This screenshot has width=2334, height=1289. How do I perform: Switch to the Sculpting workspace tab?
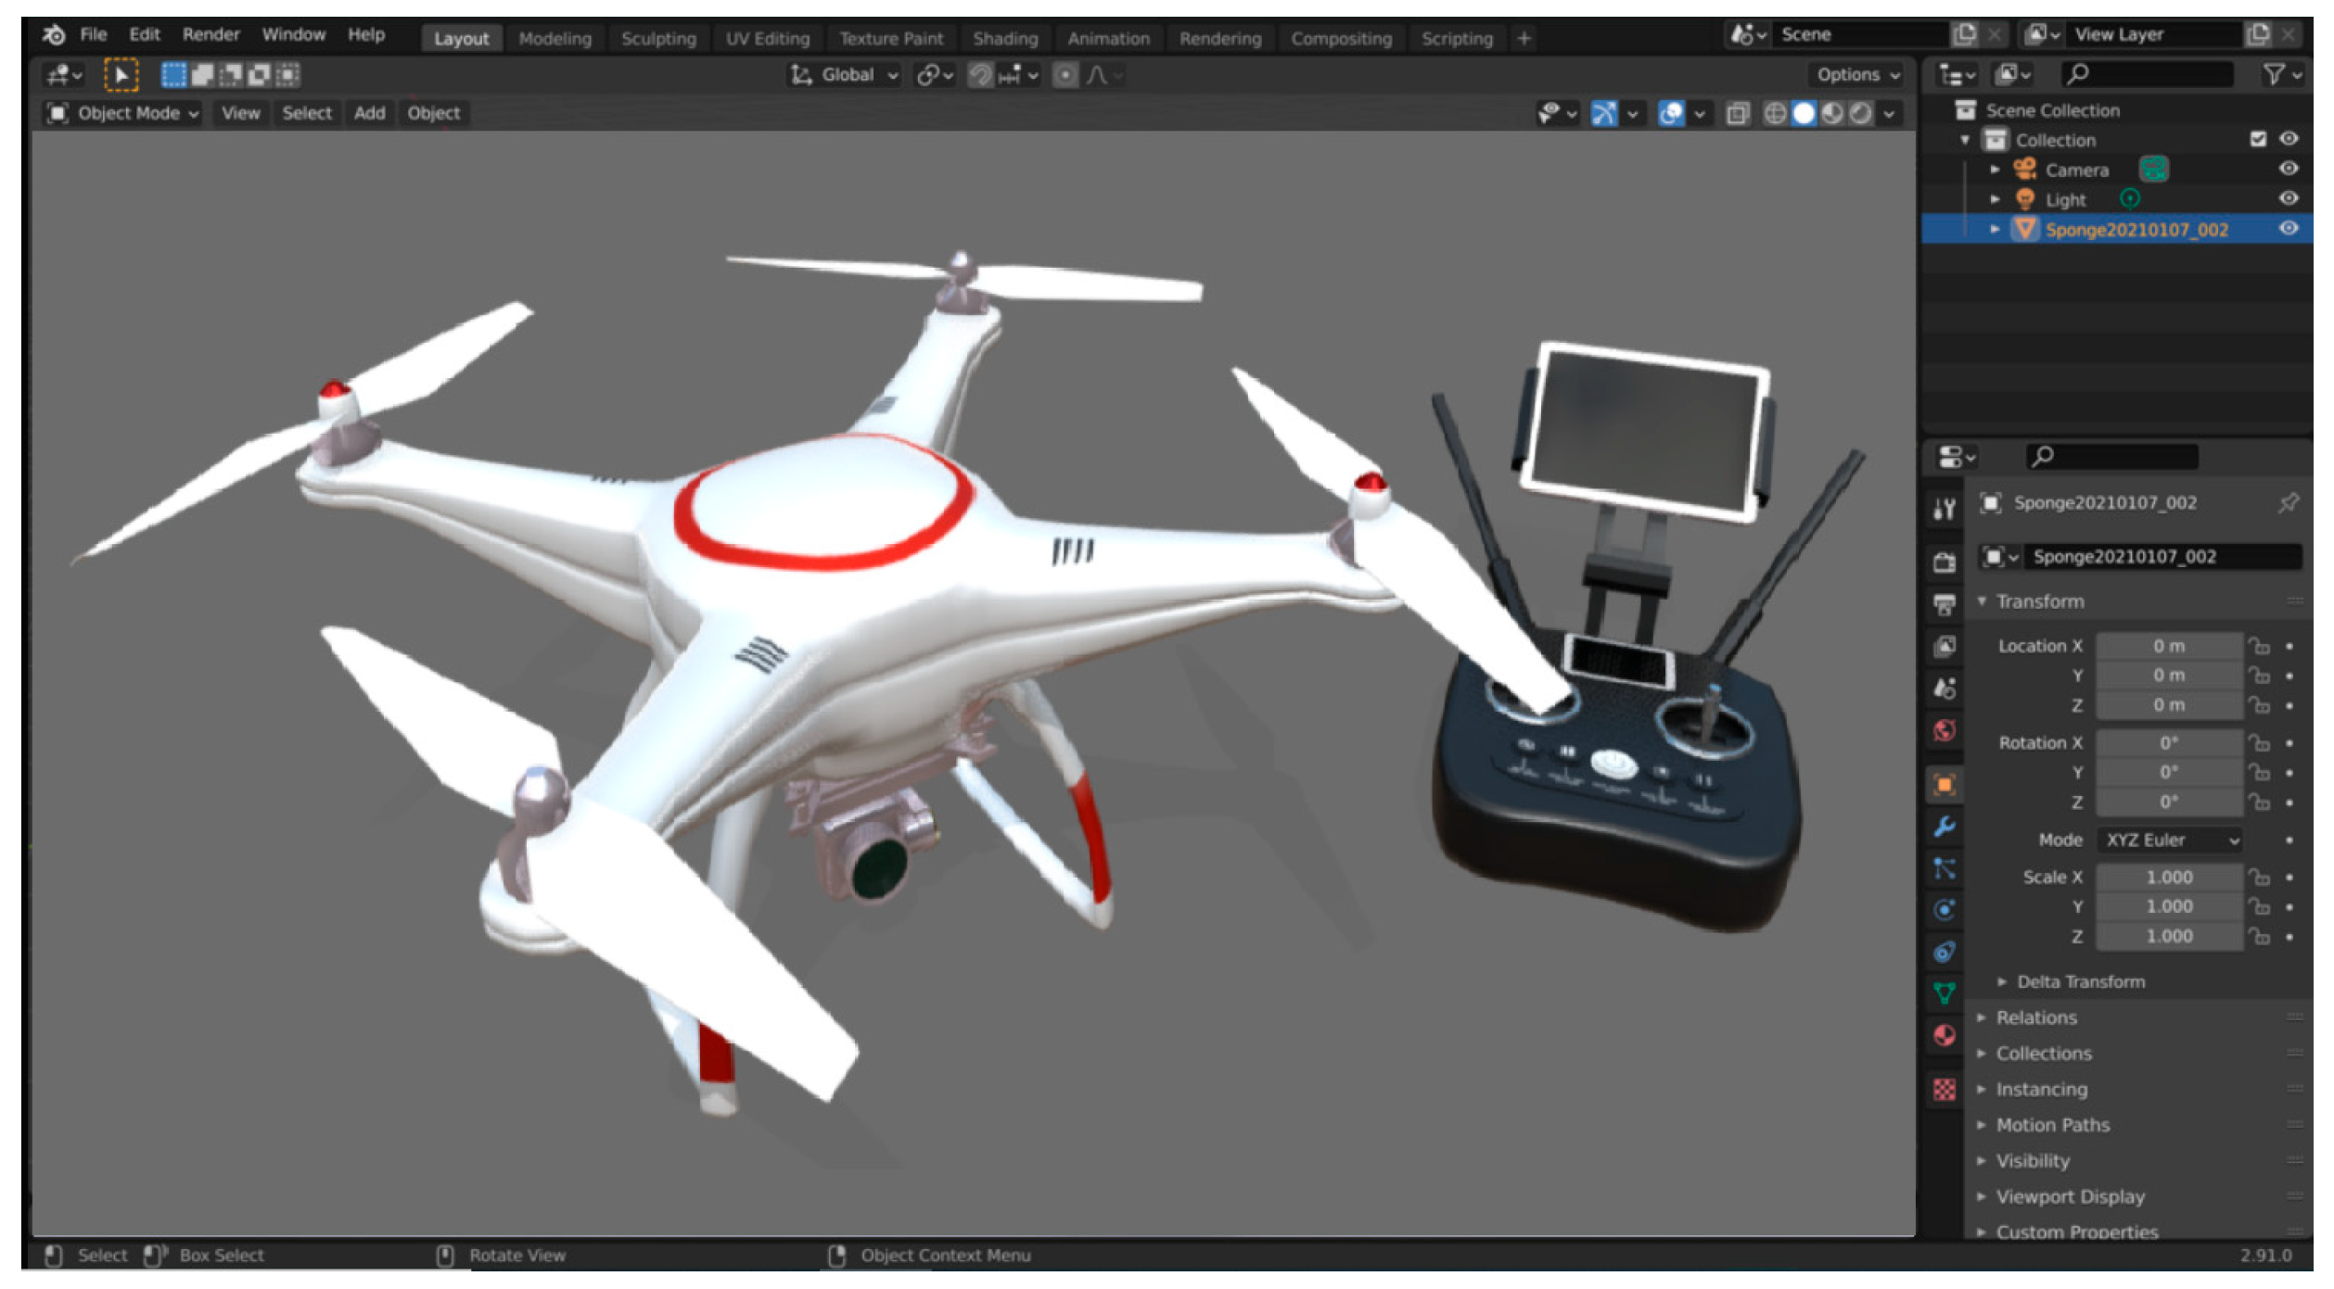click(x=657, y=39)
